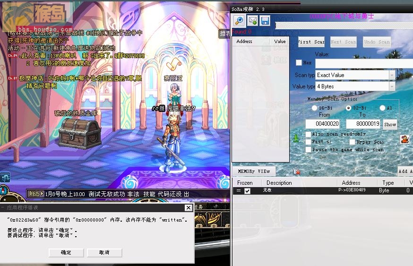The height and width of the screenshot is (266, 413).
Task: Select the 16-Bit radio option
Action: tap(314, 108)
